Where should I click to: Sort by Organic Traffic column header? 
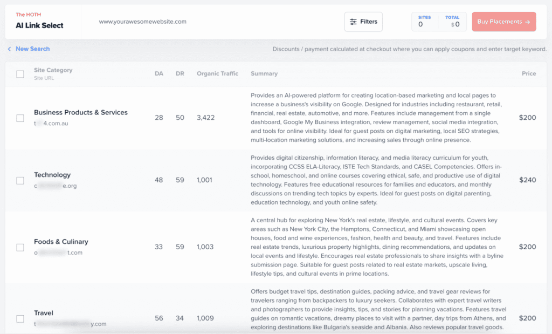click(x=217, y=73)
